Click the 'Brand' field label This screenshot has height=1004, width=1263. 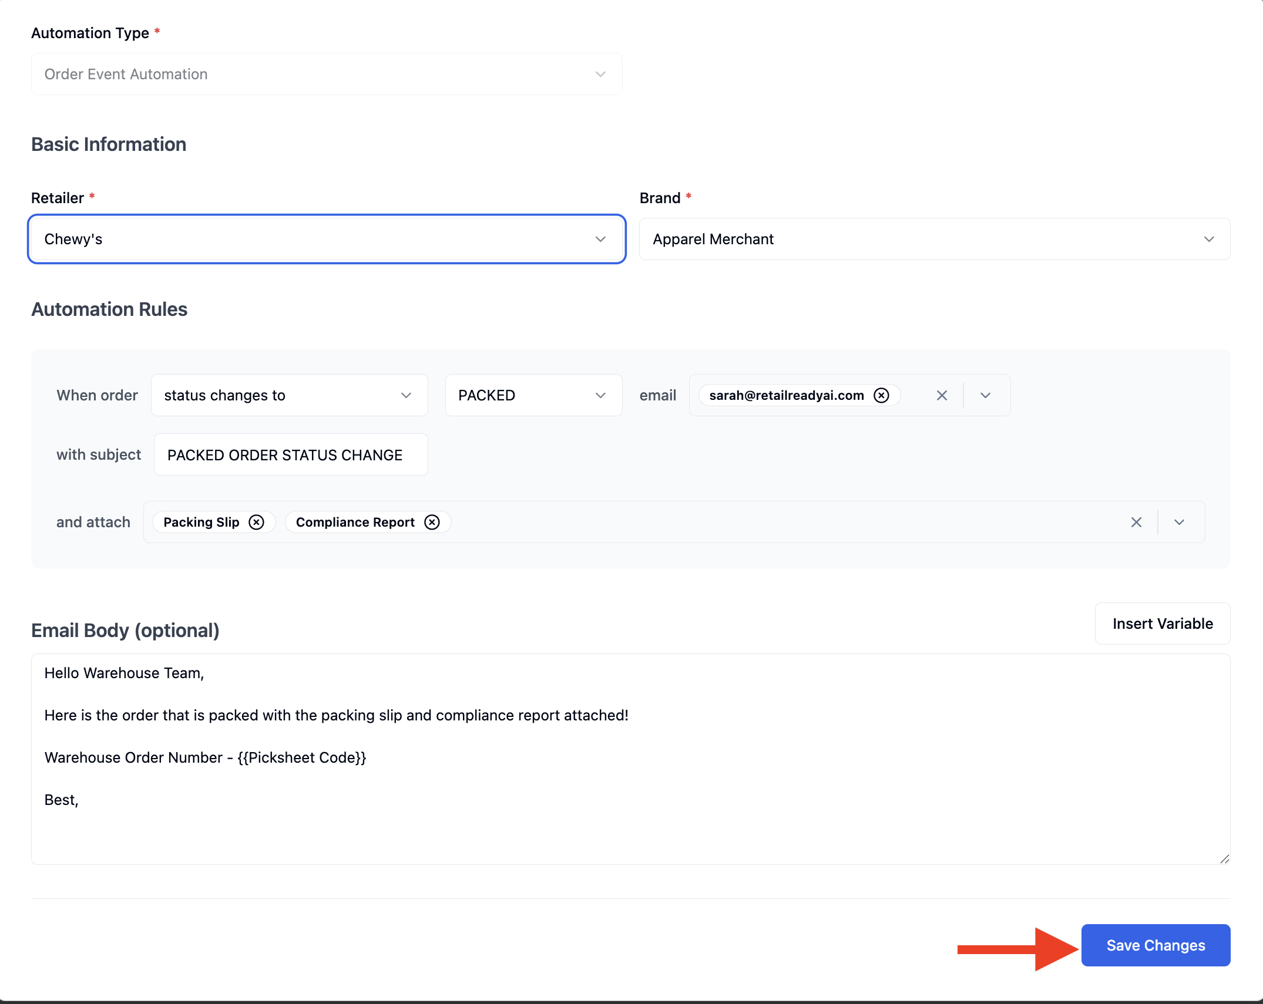[x=660, y=198]
